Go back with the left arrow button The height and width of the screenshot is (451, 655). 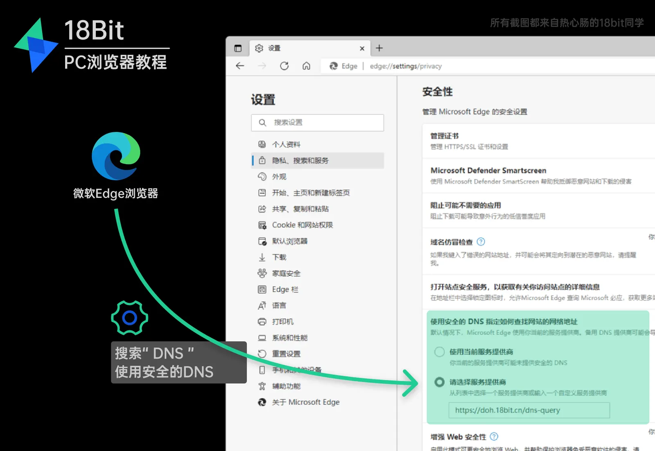point(240,66)
